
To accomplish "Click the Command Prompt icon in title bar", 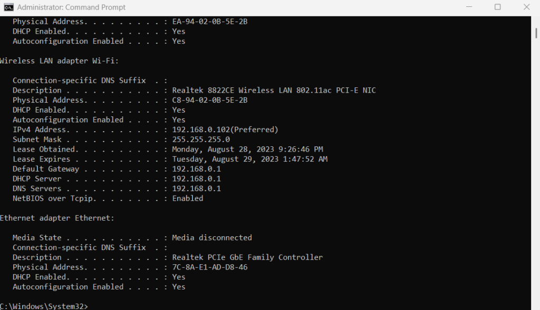I will [x=8, y=7].
